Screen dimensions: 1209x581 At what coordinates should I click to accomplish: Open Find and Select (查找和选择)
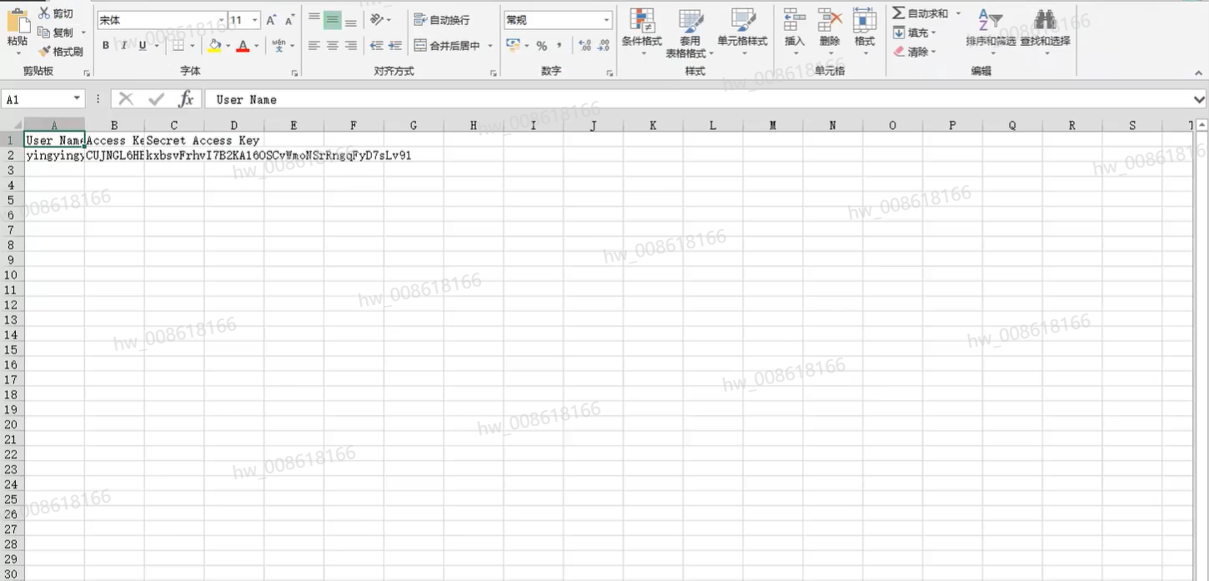pyautogui.click(x=1046, y=32)
